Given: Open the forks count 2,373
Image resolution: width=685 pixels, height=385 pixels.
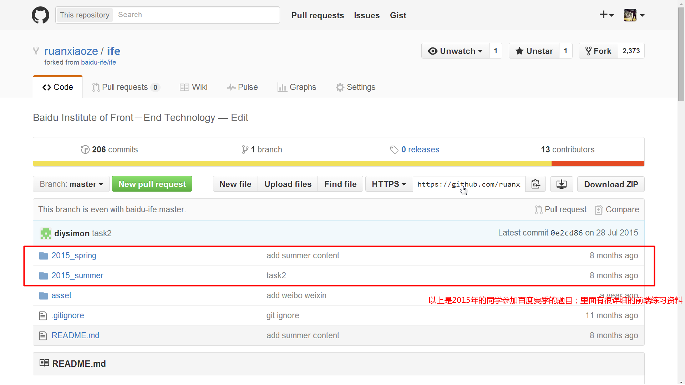Looking at the screenshot, I should (x=631, y=51).
